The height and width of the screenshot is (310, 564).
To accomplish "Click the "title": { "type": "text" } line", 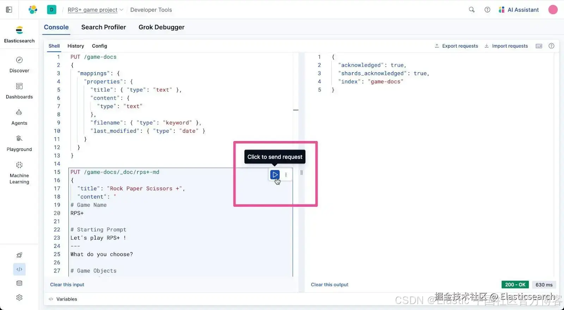I will click(136, 90).
